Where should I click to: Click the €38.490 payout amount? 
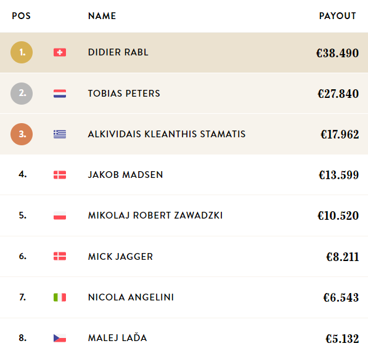[337, 53]
